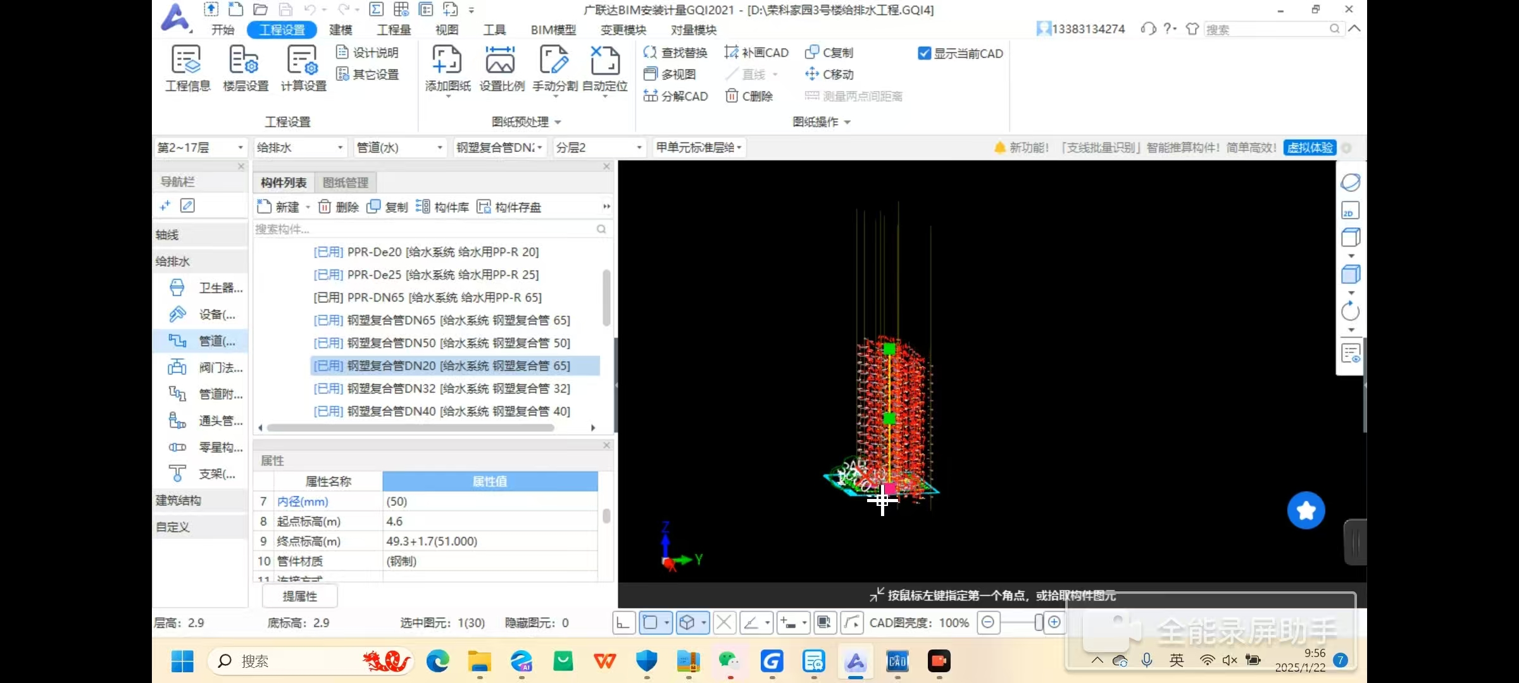
Task: Click the 虚拟体验 button
Action: point(1310,147)
